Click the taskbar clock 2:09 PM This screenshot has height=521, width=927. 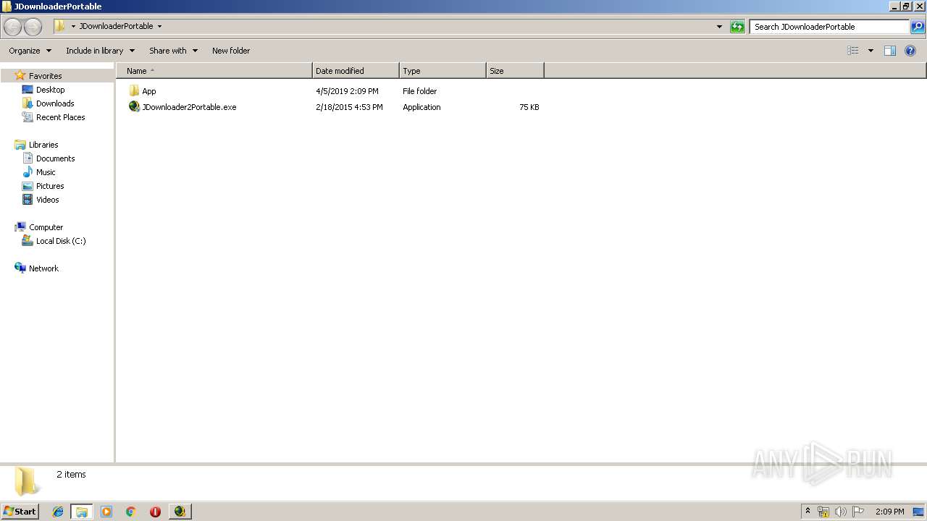pos(889,512)
